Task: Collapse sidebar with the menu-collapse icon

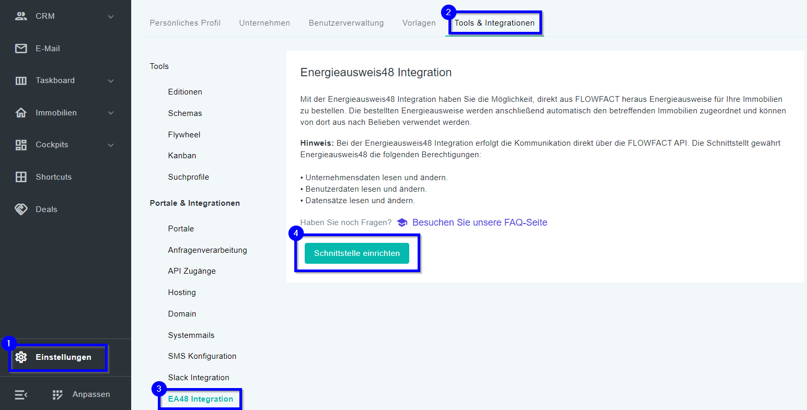Action: click(x=21, y=395)
